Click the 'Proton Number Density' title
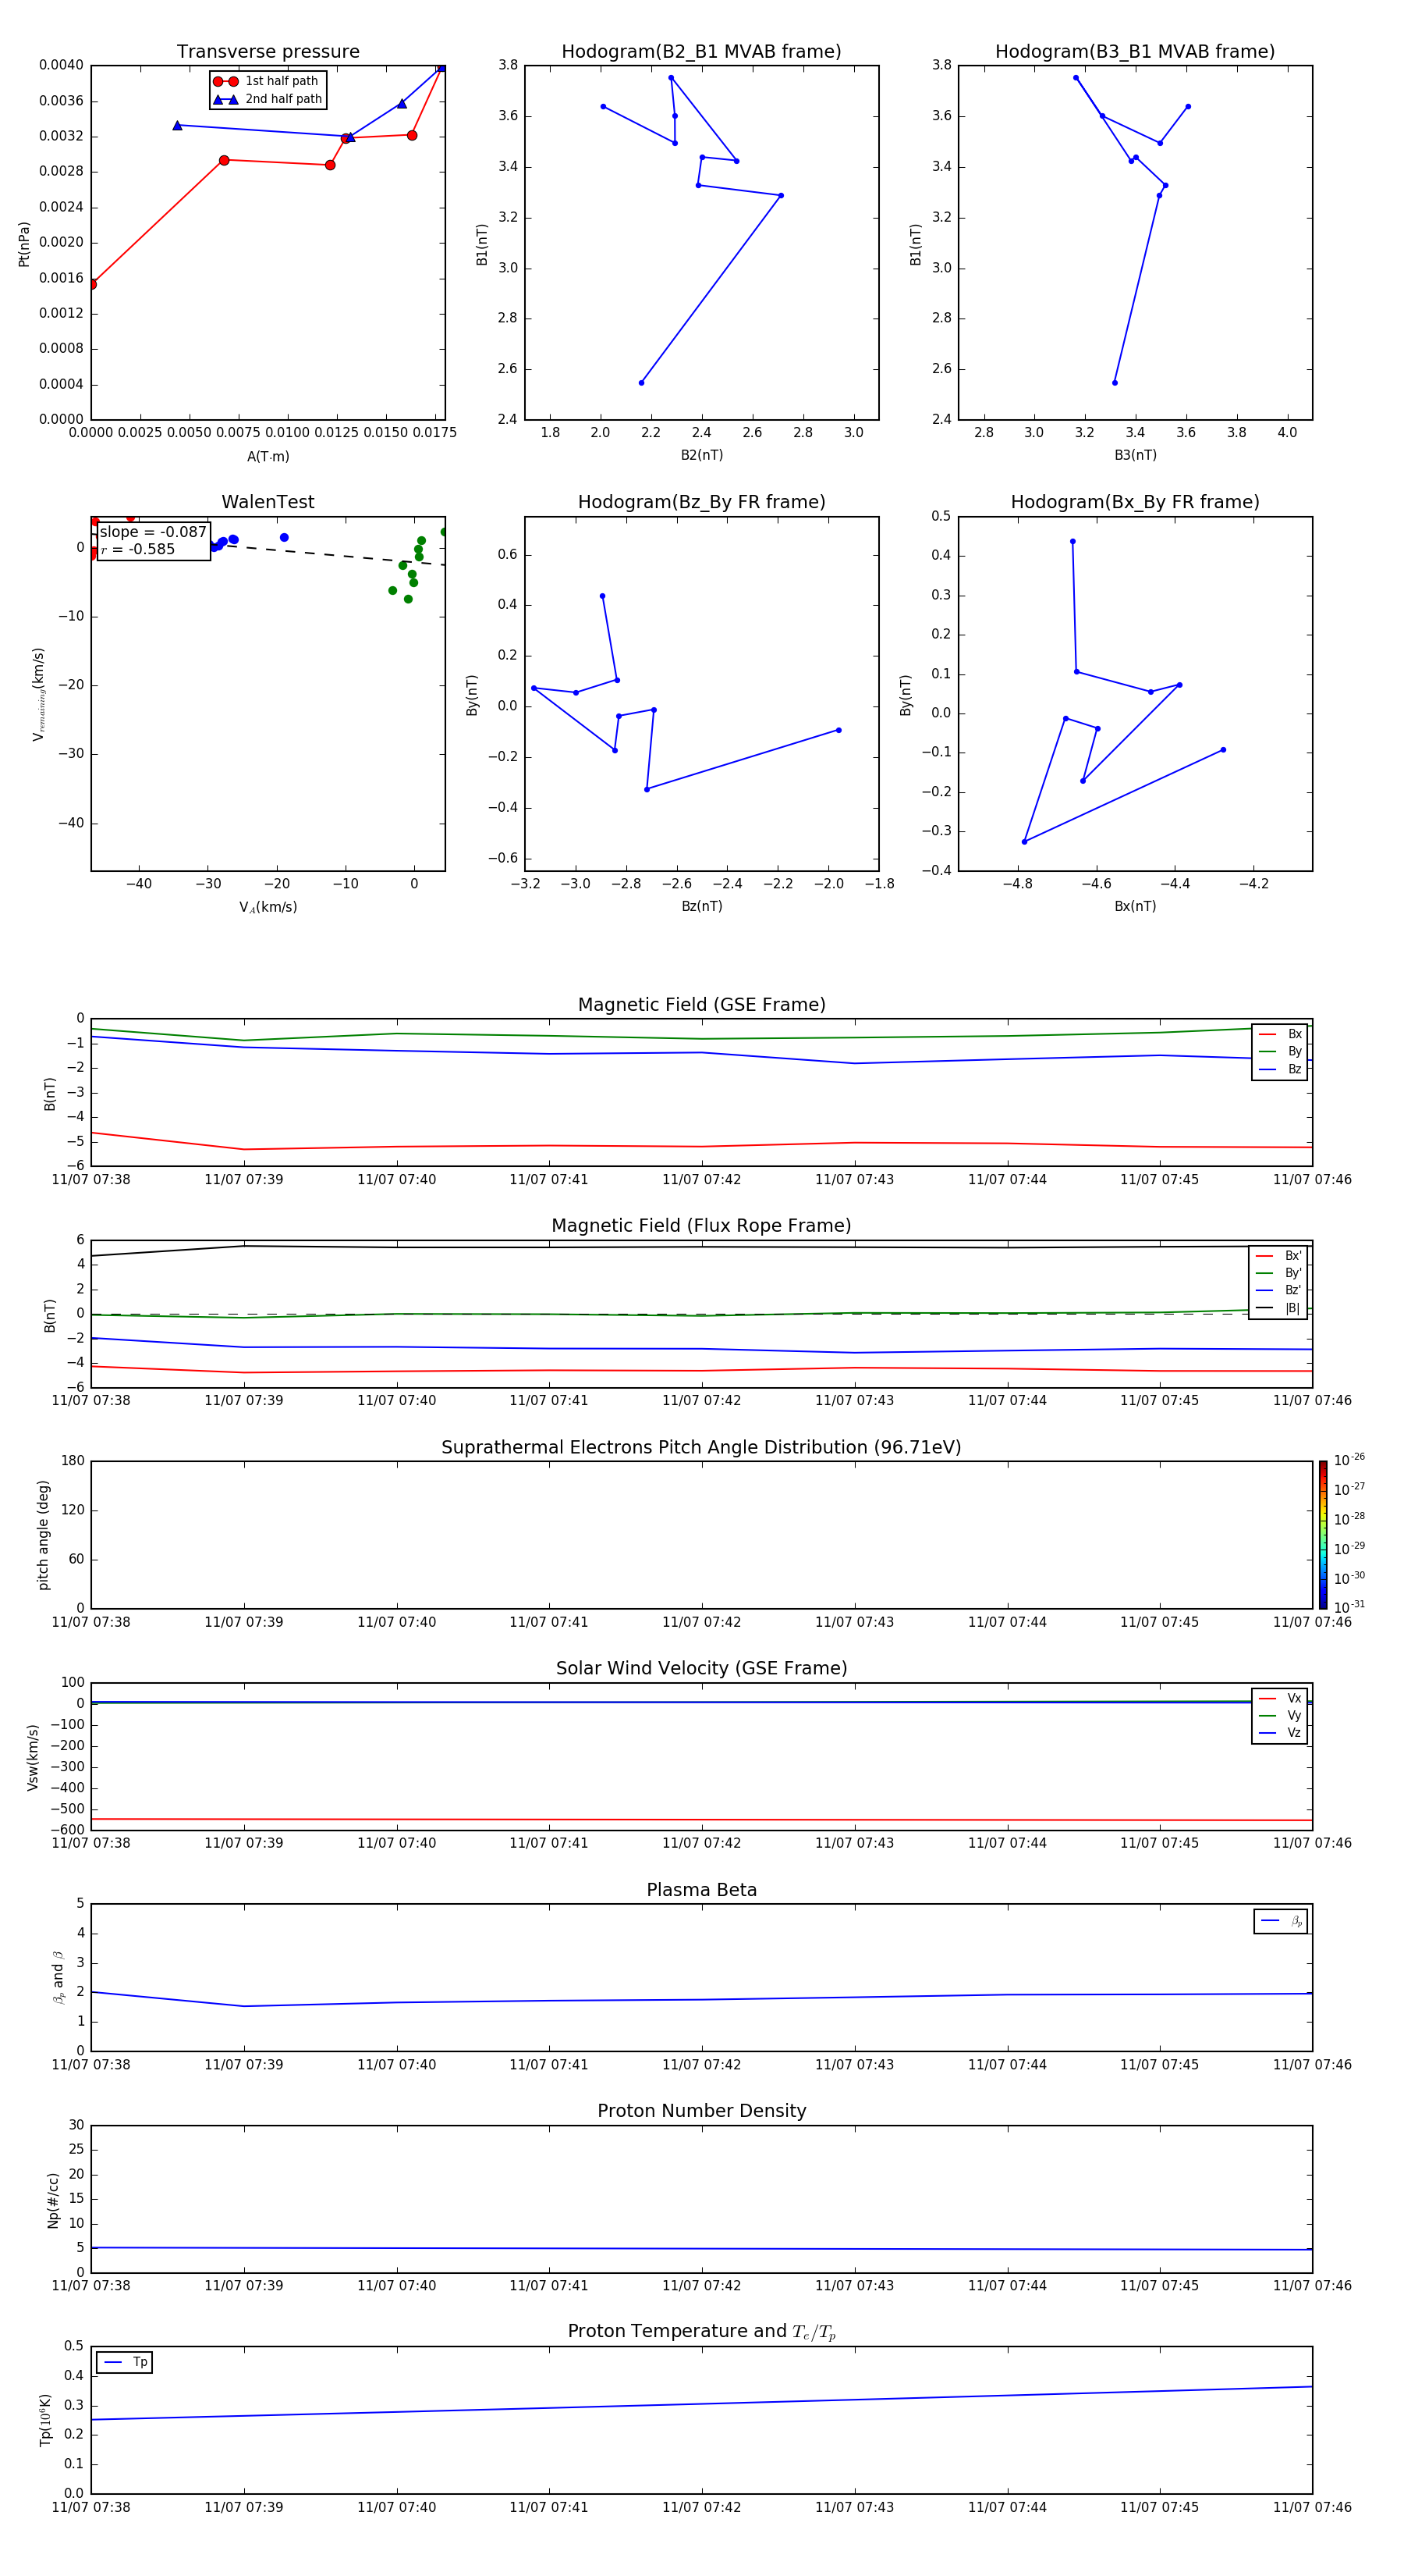 pos(701,2111)
